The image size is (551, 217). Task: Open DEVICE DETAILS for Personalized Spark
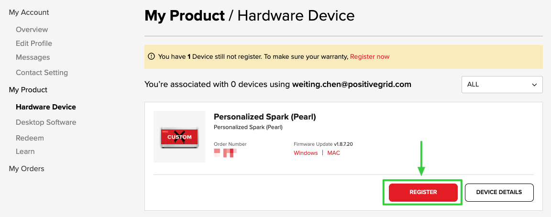tap(499, 193)
